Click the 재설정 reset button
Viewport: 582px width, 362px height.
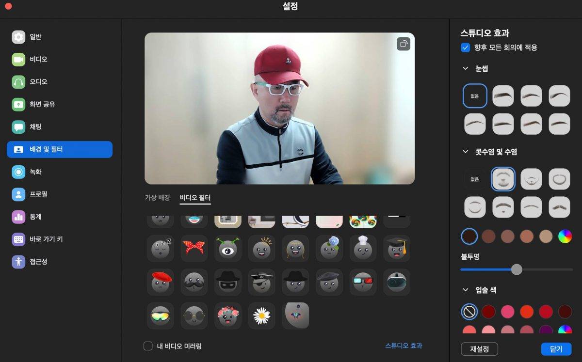click(x=479, y=349)
